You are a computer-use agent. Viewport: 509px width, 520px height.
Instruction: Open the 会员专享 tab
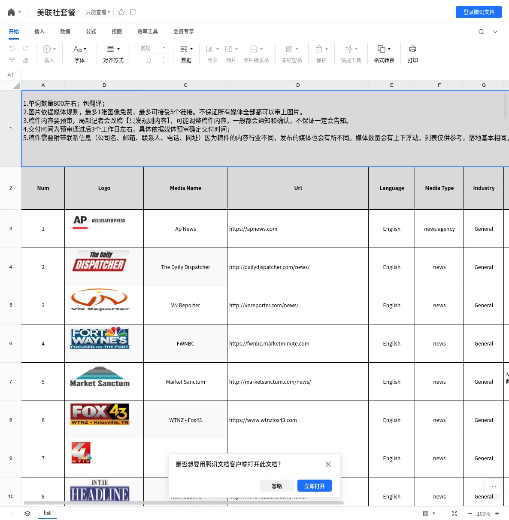(x=184, y=31)
